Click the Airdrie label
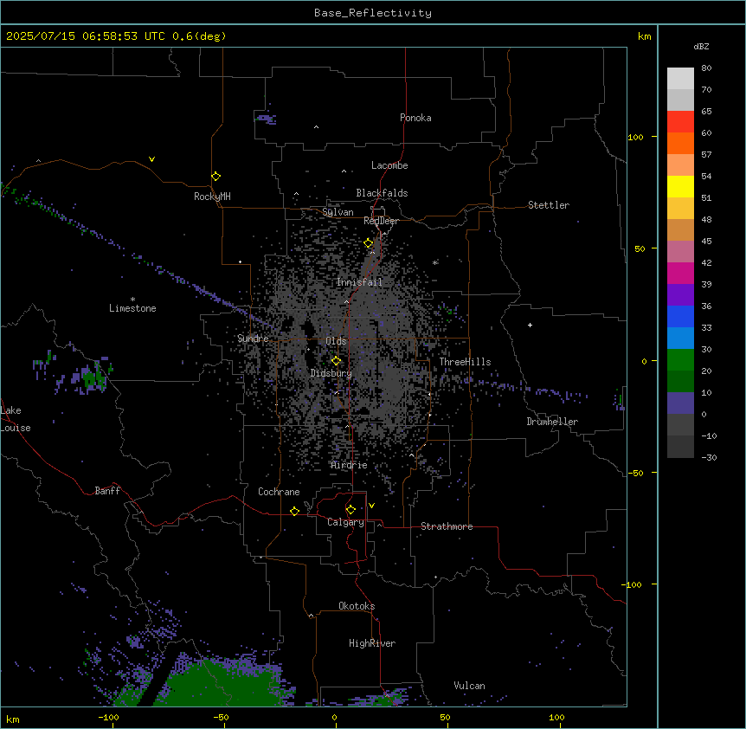This screenshot has width=746, height=729. tap(349, 465)
